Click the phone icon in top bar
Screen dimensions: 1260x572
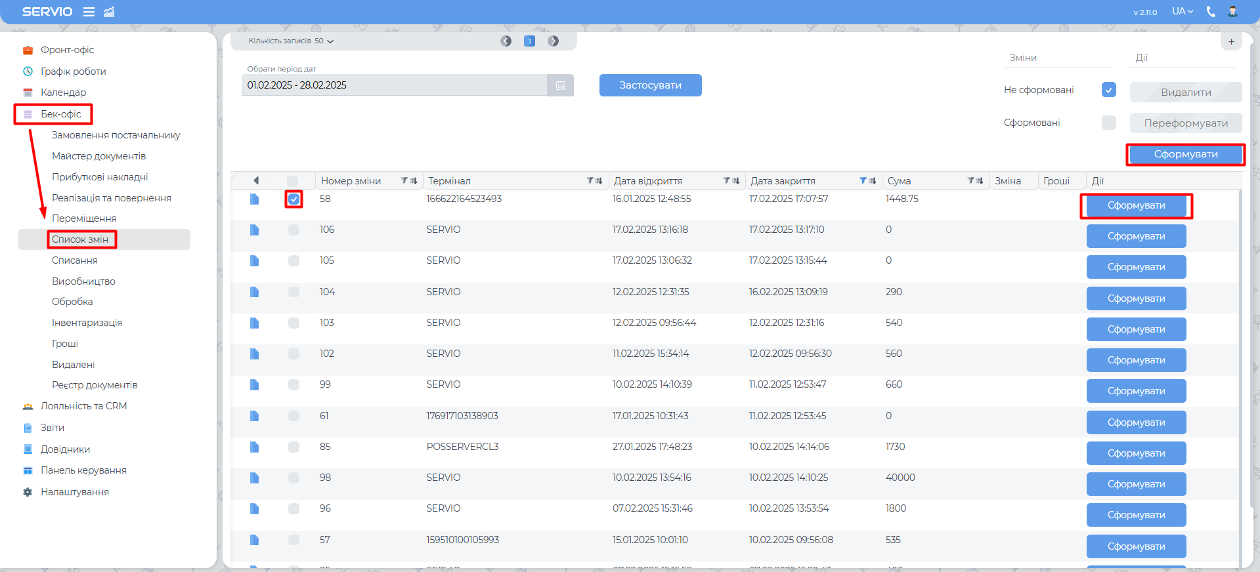coord(1211,12)
